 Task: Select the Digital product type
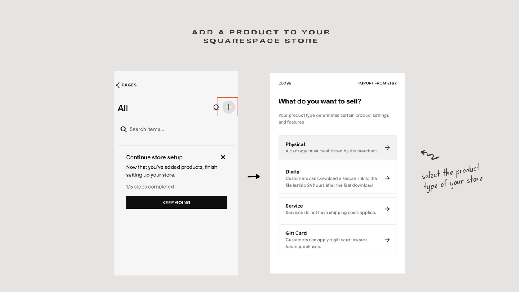(x=337, y=178)
